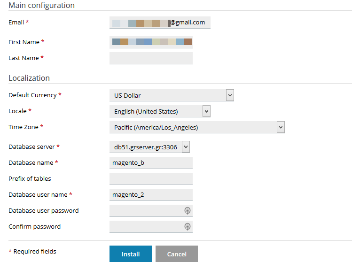This screenshot has width=352, height=262.
Task: Click the Email input field
Action: point(160,23)
